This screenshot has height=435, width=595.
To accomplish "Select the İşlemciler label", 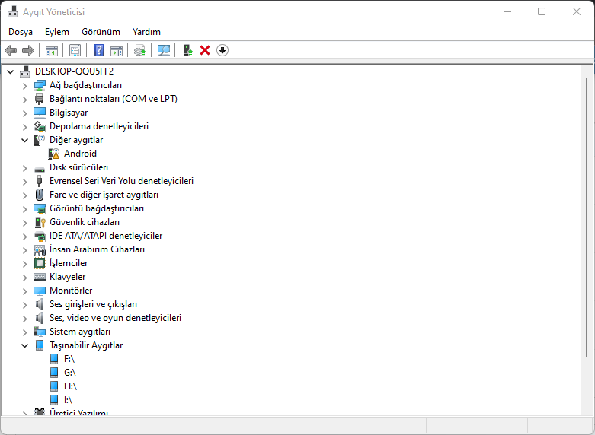I will (x=69, y=263).
